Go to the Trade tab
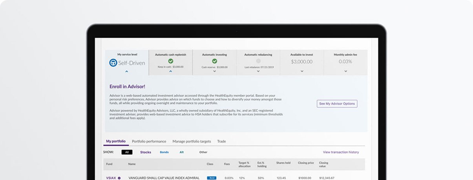 click(x=221, y=141)
